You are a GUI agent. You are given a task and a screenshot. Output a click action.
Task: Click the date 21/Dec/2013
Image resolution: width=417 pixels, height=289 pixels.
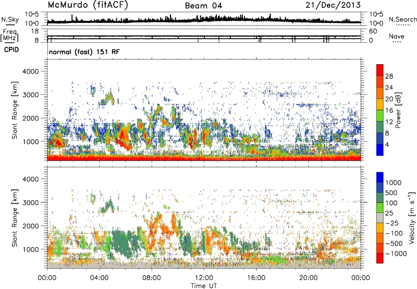333,5
